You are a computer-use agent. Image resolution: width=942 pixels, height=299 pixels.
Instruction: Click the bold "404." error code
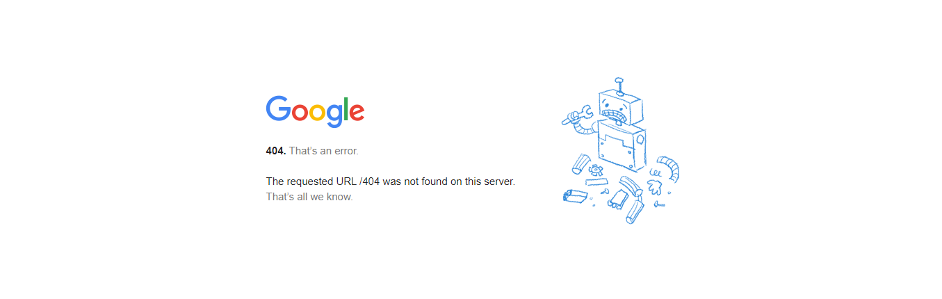pos(275,151)
